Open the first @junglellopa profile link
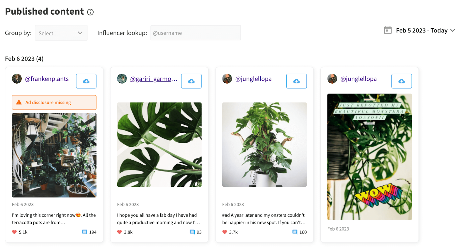The width and height of the screenshot is (469, 249). (254, 79)
